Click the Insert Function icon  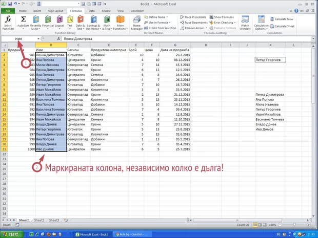click(x=8, y=22)
